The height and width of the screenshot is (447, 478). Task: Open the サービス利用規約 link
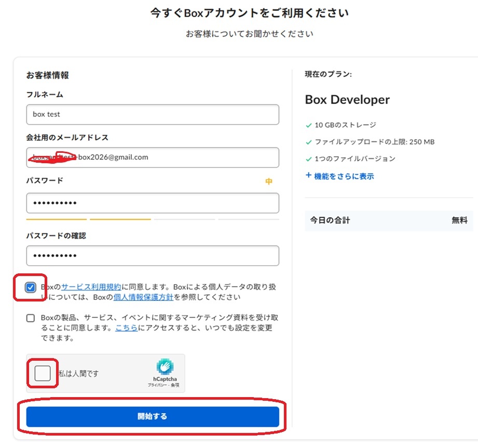[91, 287]
